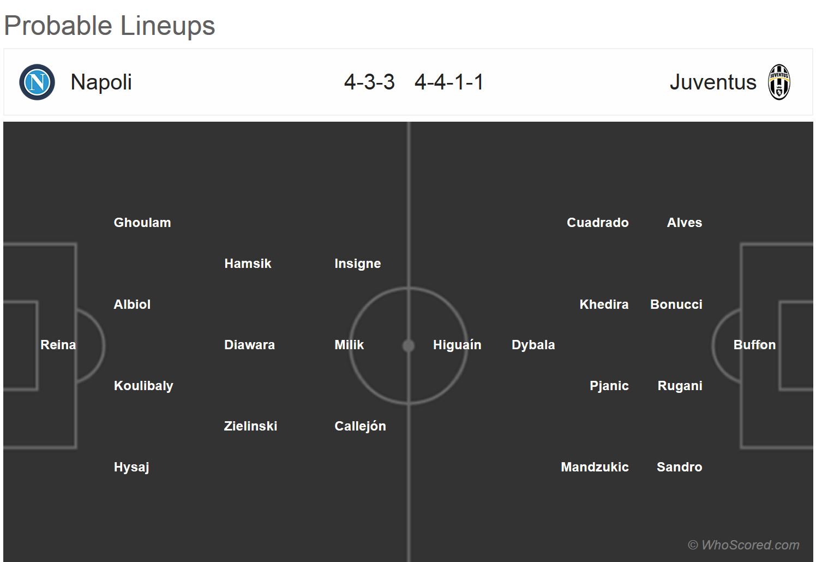Click Callejón player label

click(x=359, y=426)
